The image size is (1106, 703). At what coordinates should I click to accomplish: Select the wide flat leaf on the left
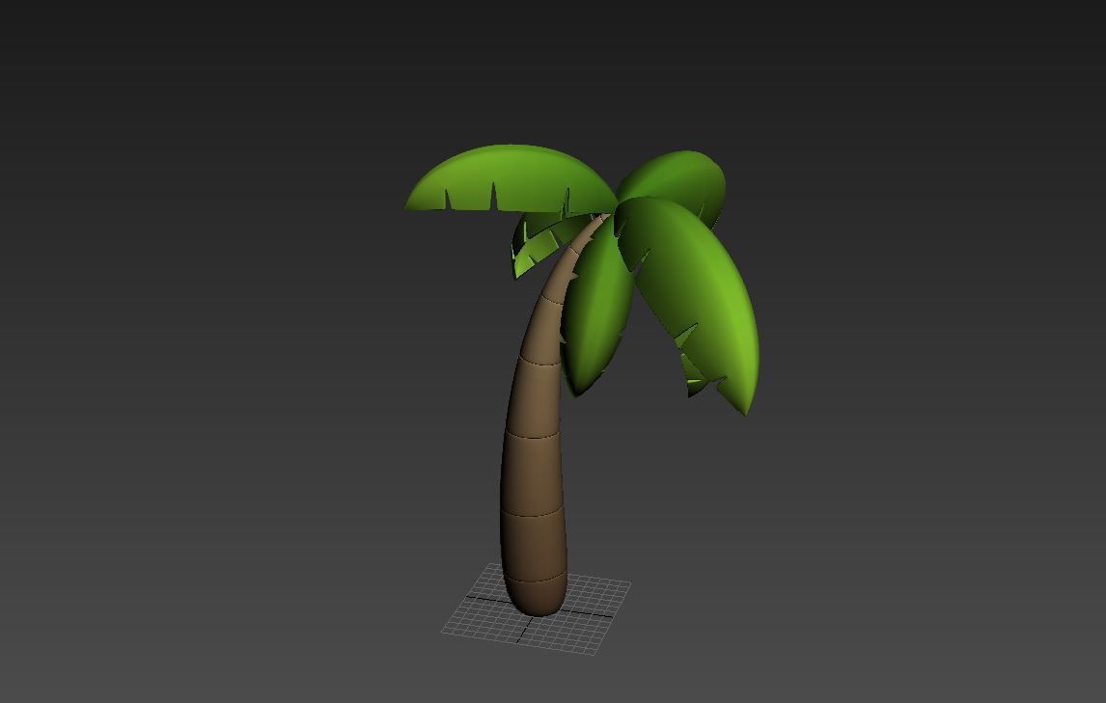[511, 176]
